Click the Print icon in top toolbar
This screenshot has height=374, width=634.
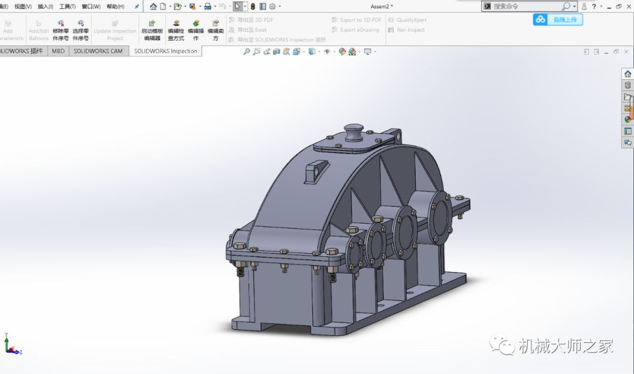207,6
